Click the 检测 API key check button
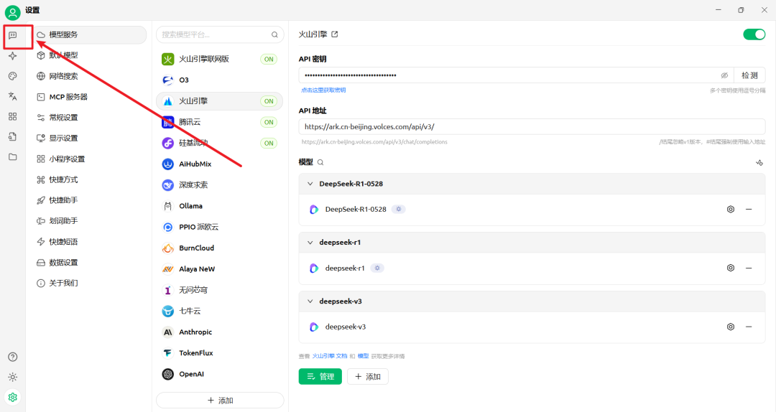Image resolution: width=776 pixels, height=412 pixels. pyautogui.click(x=749, y=75)
